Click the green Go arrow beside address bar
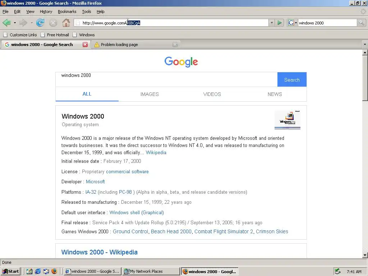Image resolution: width=368 pixels, height=276 pixels. coord(280,23)
